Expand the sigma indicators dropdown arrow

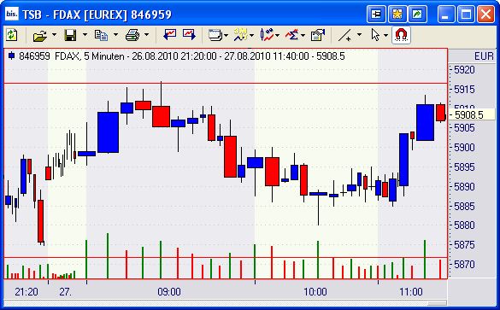point(303,35)
